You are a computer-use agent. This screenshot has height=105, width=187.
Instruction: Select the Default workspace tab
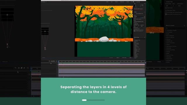pos(107,2)
